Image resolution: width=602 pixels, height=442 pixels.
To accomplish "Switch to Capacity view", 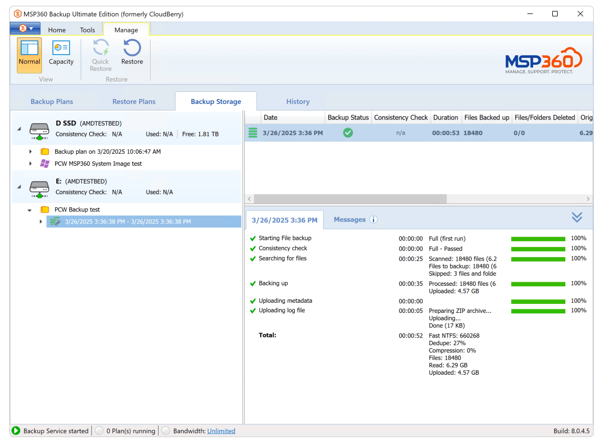I will [61, 53].
